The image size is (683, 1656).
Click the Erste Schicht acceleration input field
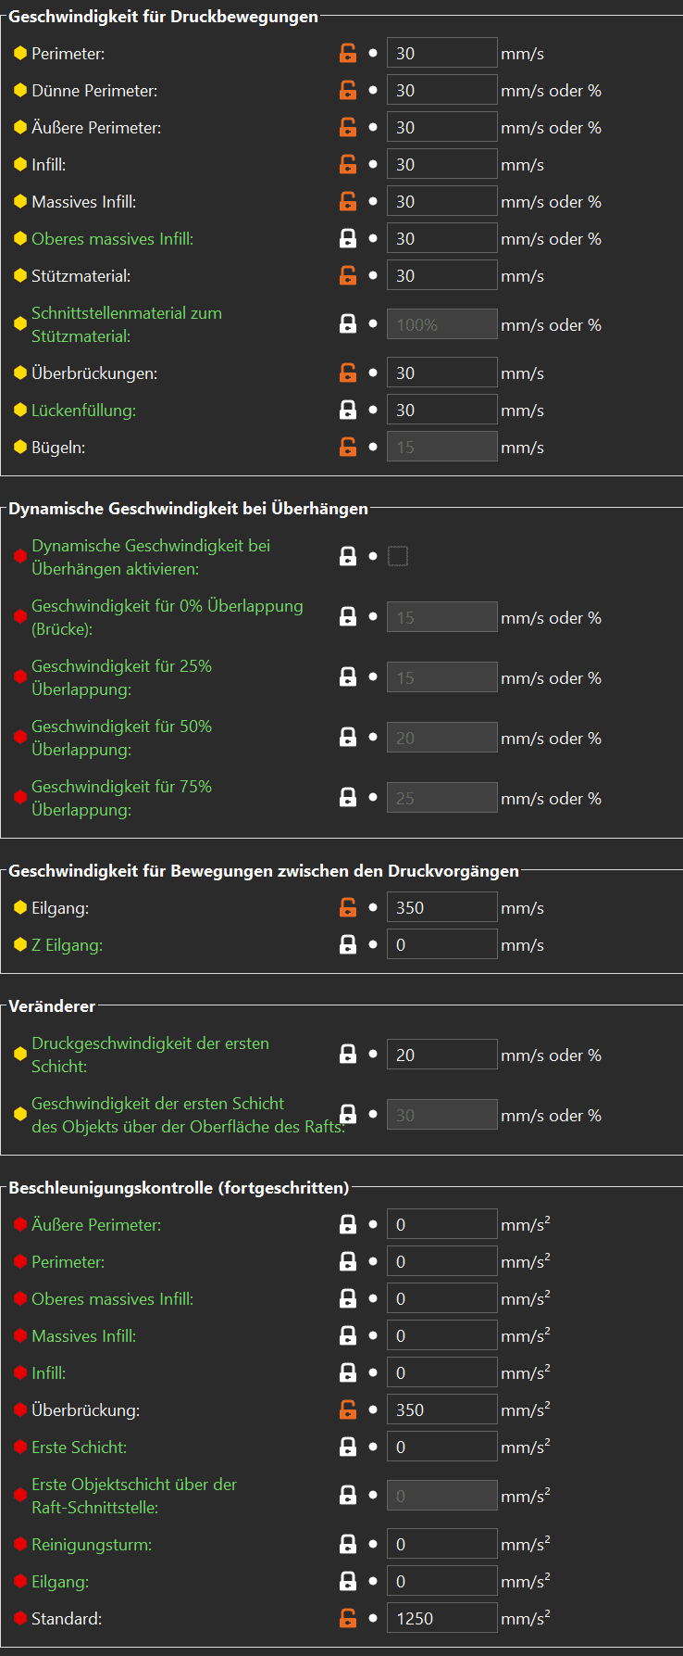coord(441,1447)
